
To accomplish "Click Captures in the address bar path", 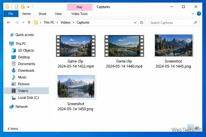I will point(83,22).
